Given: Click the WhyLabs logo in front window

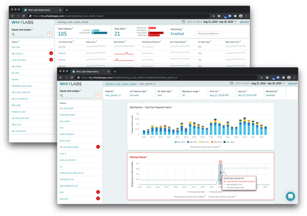Looking at the screenshot, I should (71, 84).
